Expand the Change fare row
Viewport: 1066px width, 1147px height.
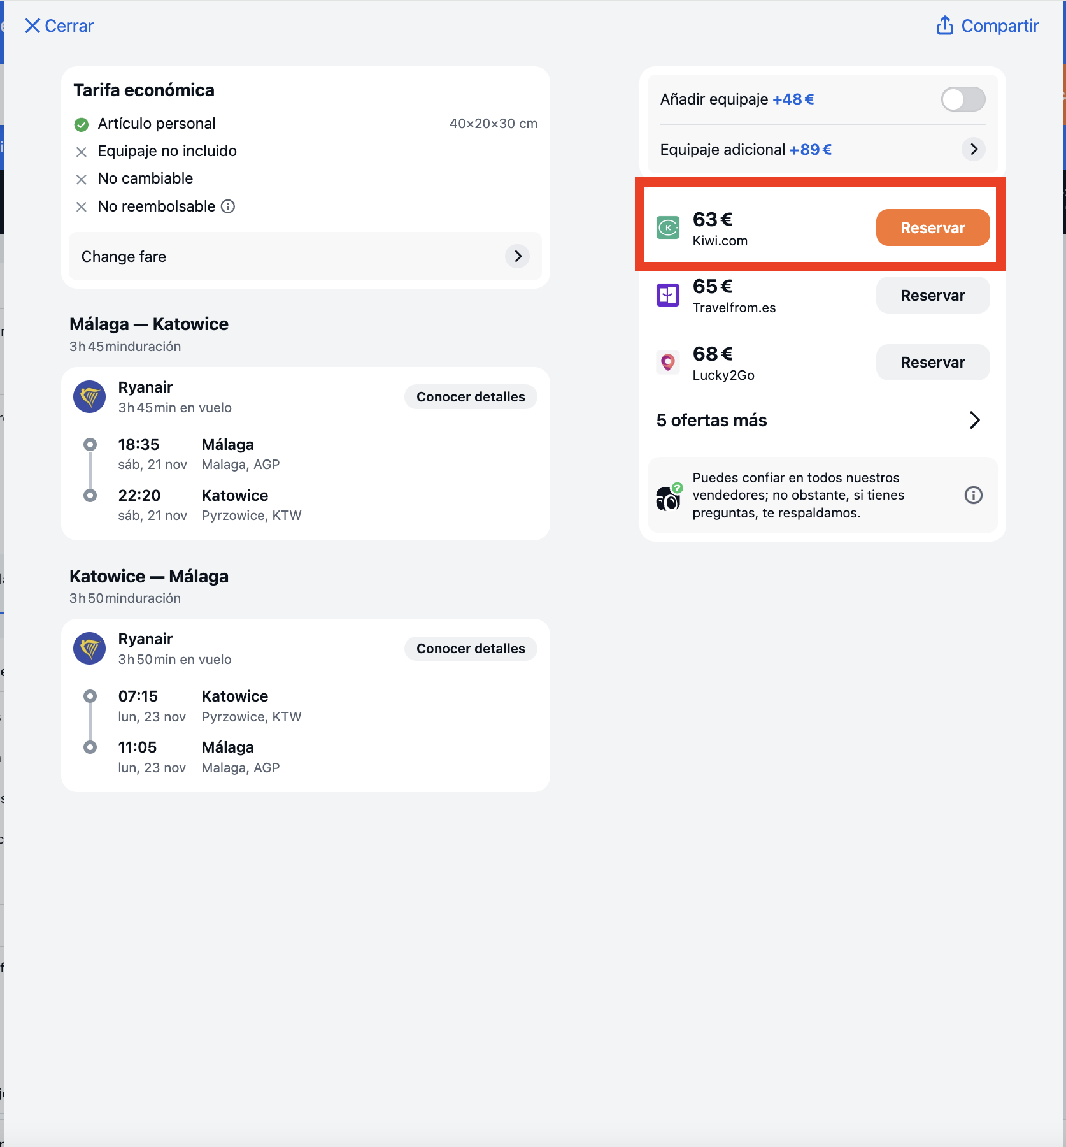[305, 256]
